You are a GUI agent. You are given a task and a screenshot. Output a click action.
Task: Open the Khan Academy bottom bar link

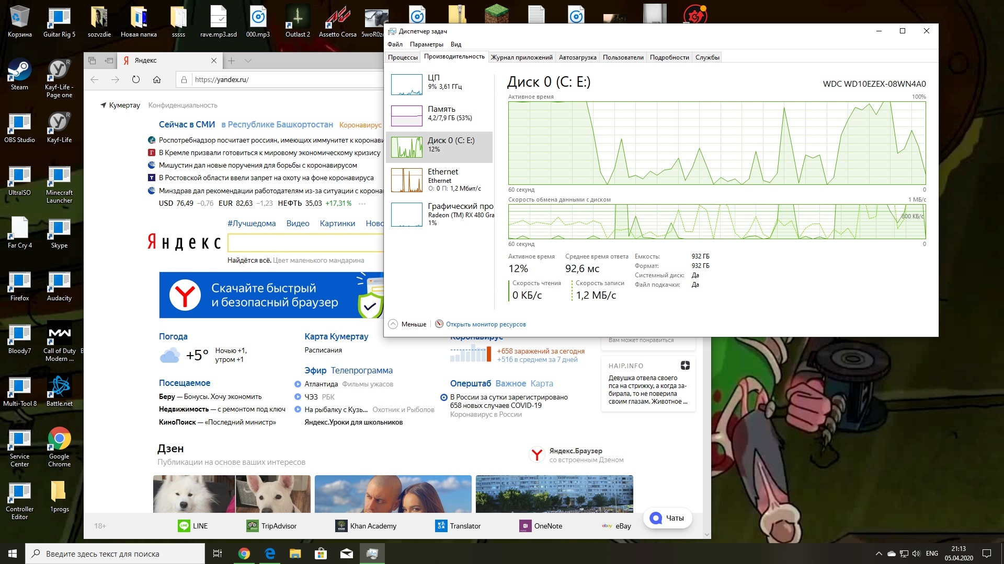(x=366, y=526)
